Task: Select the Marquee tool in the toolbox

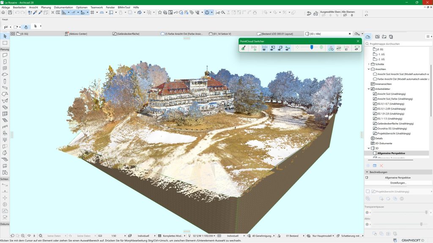Action: tap(5, 43)
